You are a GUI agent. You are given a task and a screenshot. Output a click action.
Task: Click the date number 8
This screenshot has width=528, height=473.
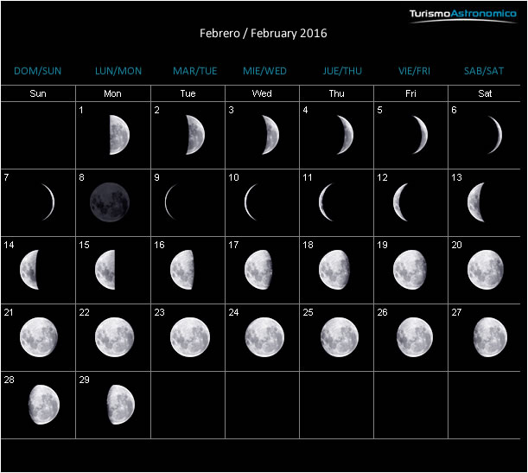pos(81,177)
